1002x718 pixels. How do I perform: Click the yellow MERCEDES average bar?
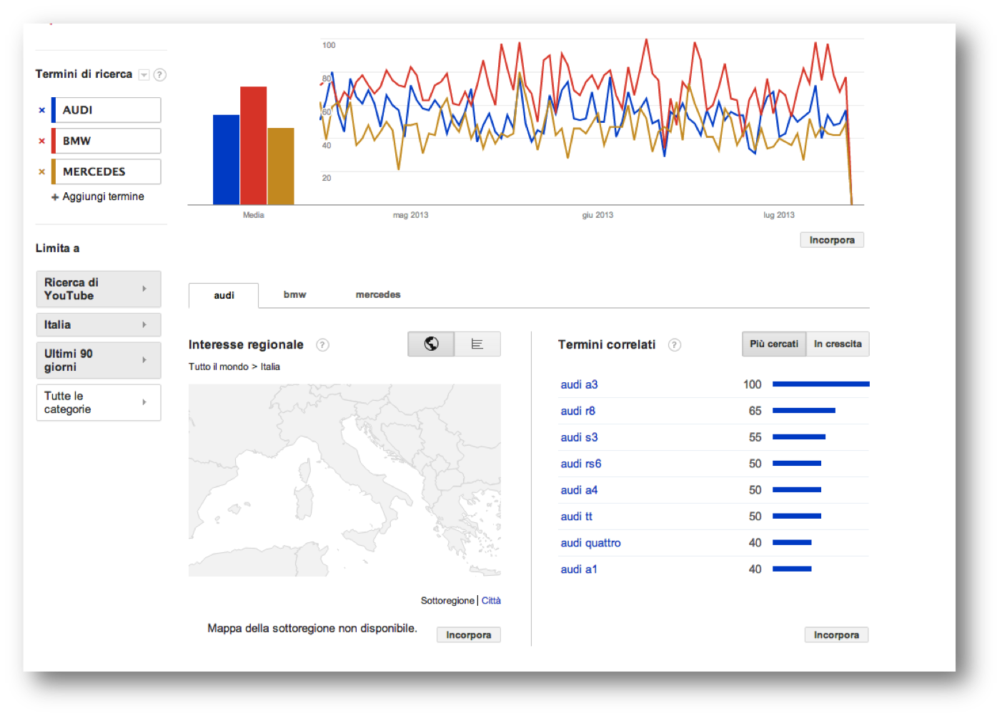click(x=280, y=166)
